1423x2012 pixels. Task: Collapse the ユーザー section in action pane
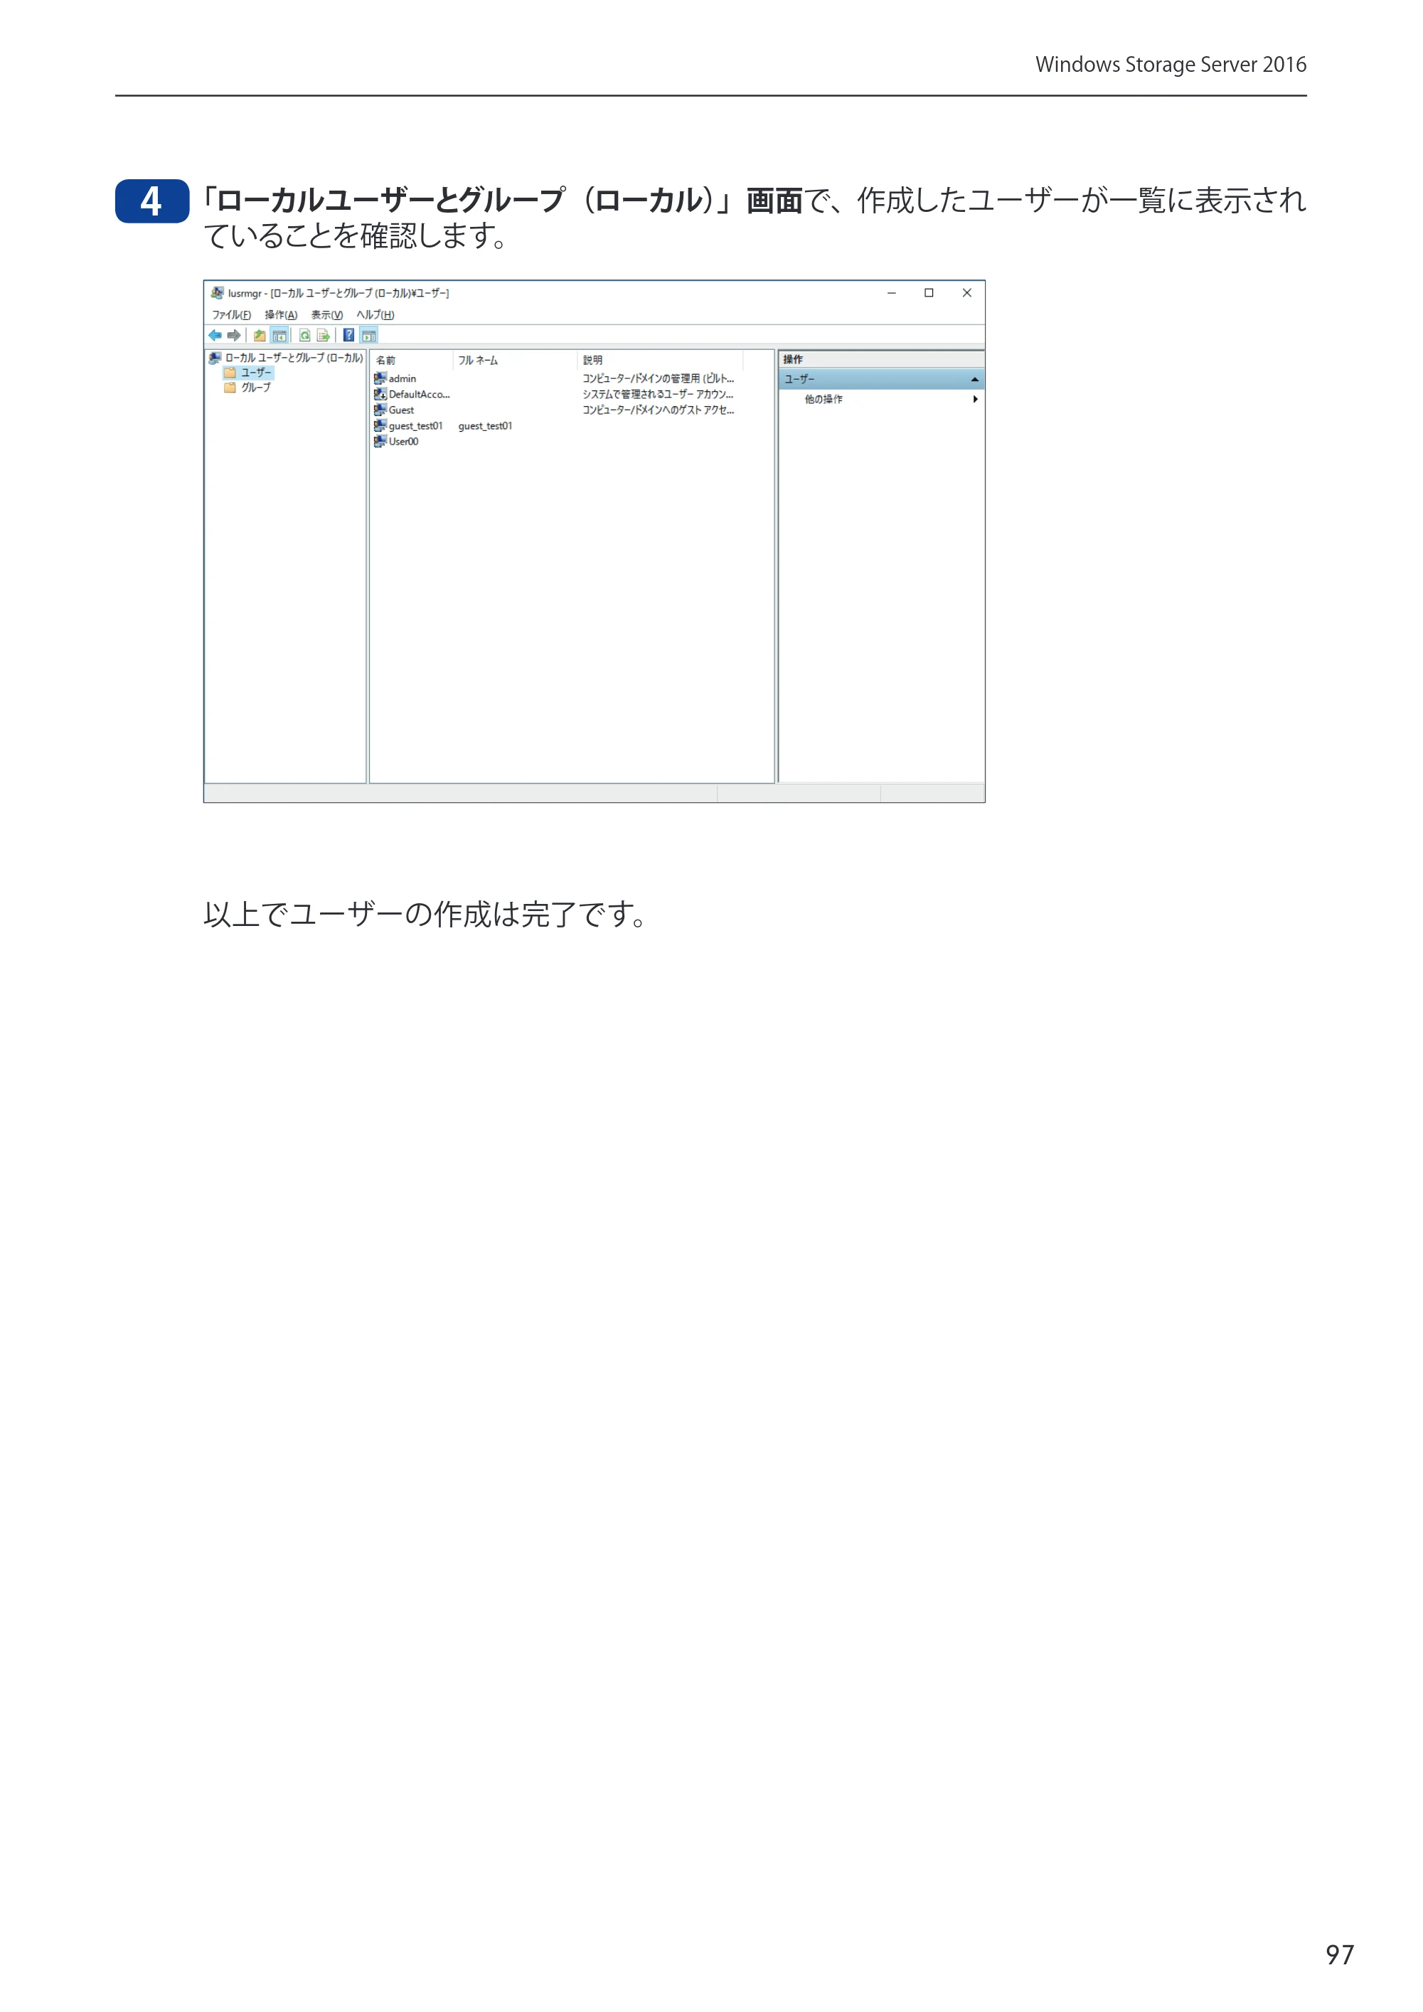coord(974,380)
